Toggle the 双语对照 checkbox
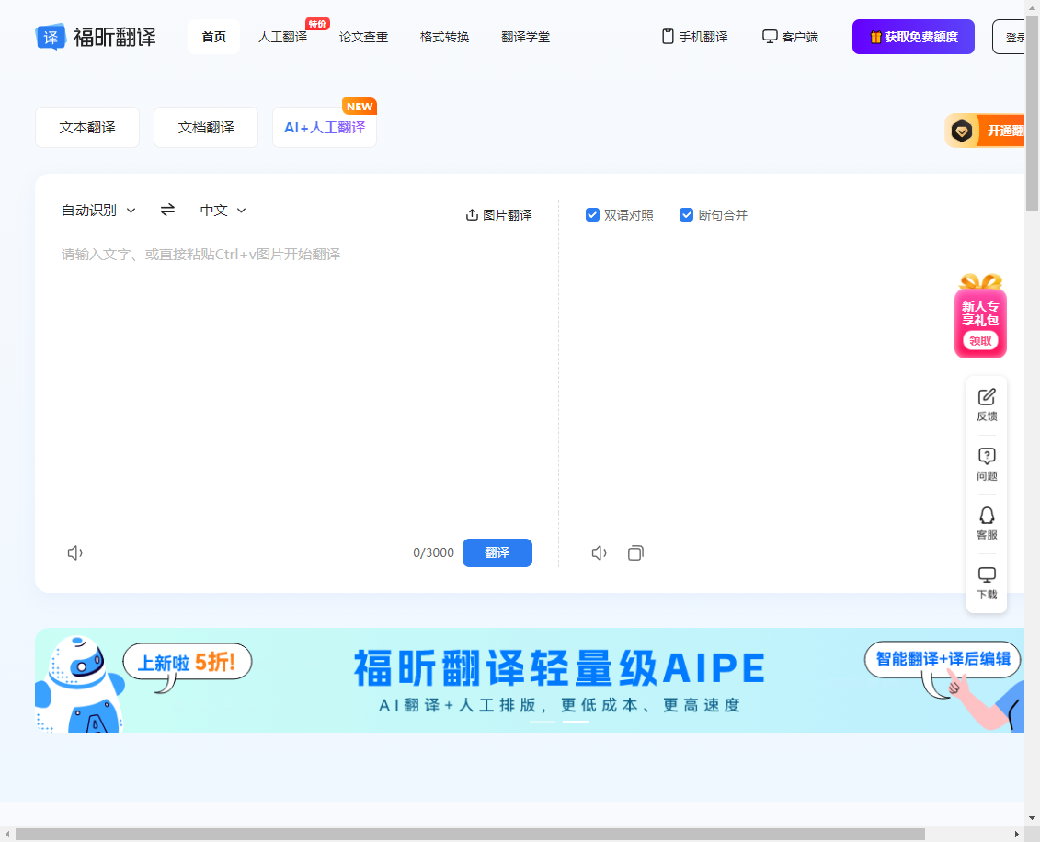This screenshot has width=1040, height=842. (592, 215)
